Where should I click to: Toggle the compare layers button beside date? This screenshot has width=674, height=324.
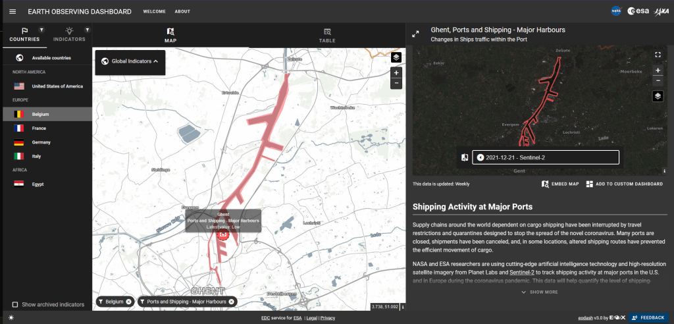465,157
